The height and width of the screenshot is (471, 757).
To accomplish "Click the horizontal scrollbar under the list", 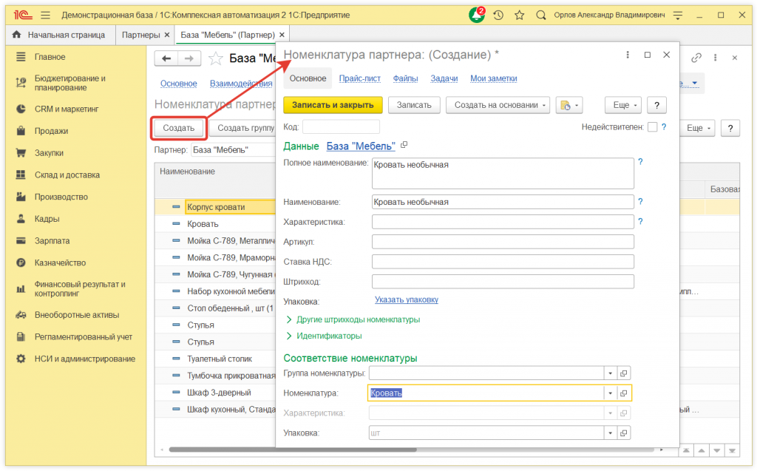I will pyautogui.click(x=222, y=450).
